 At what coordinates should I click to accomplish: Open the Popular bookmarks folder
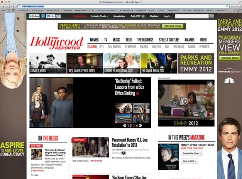click(x=222, y=10)
